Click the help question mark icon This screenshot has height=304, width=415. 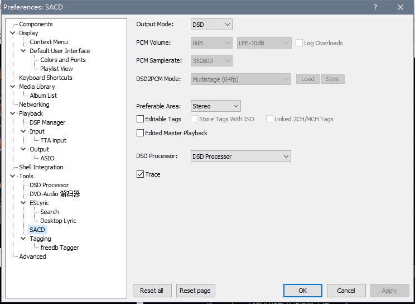coord(375,7)
